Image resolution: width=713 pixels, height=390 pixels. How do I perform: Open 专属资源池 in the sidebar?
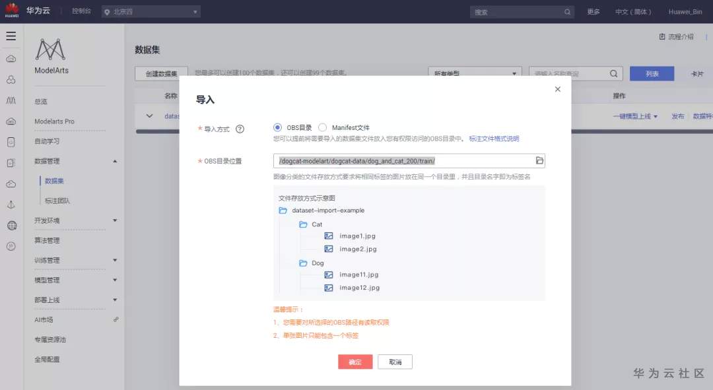point(50,340)
